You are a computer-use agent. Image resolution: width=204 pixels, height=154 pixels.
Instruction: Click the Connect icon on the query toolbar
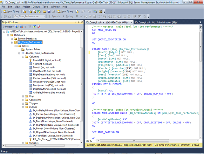(x=5, y=16)
